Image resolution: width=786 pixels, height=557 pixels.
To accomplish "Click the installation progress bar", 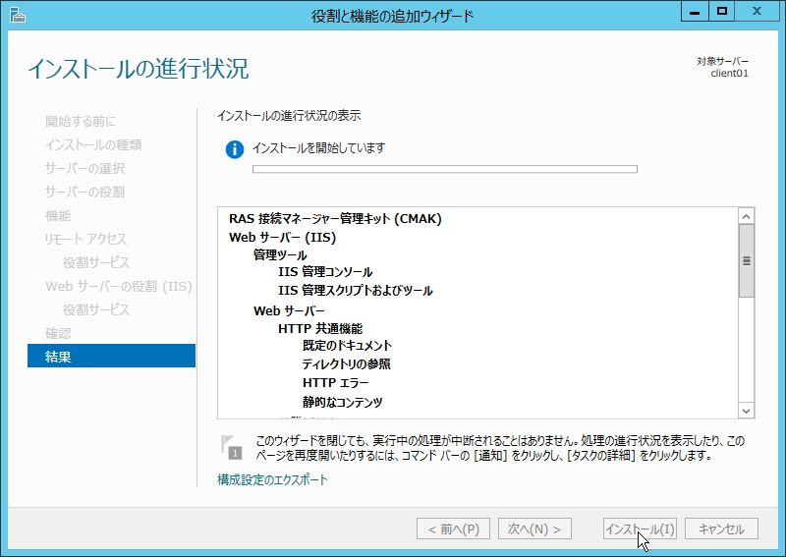I will coord(445,169).
